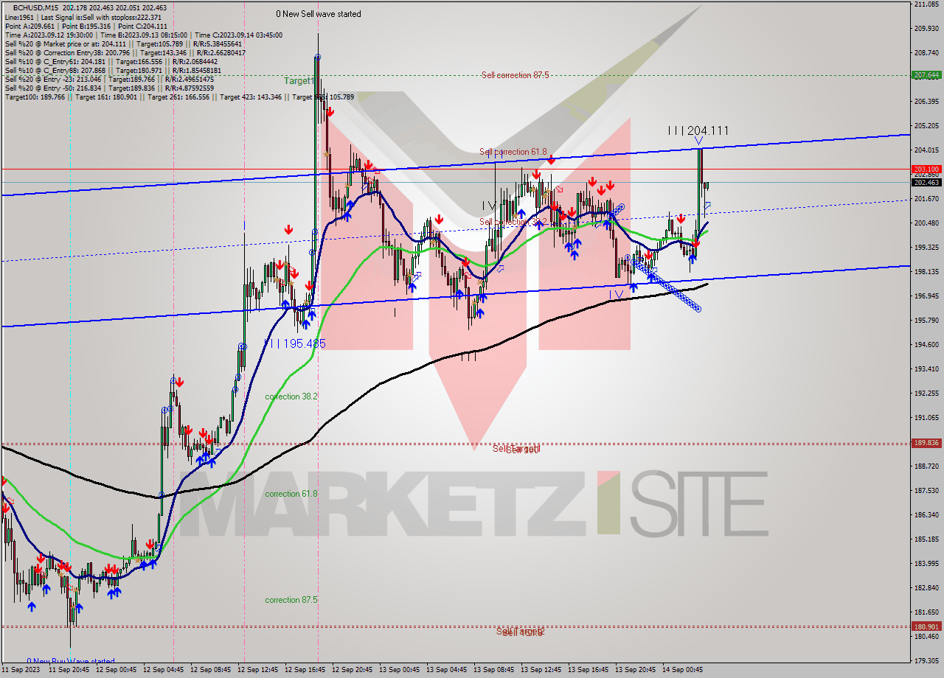Click the green 'correction 87.5' label
Screen dimensions: 944x678
click(291, 600)
